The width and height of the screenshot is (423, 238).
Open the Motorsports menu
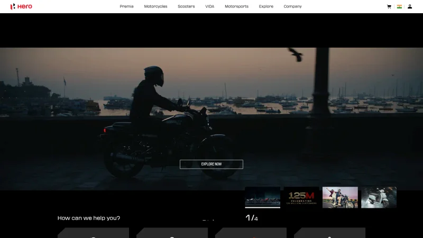point(236,6)
